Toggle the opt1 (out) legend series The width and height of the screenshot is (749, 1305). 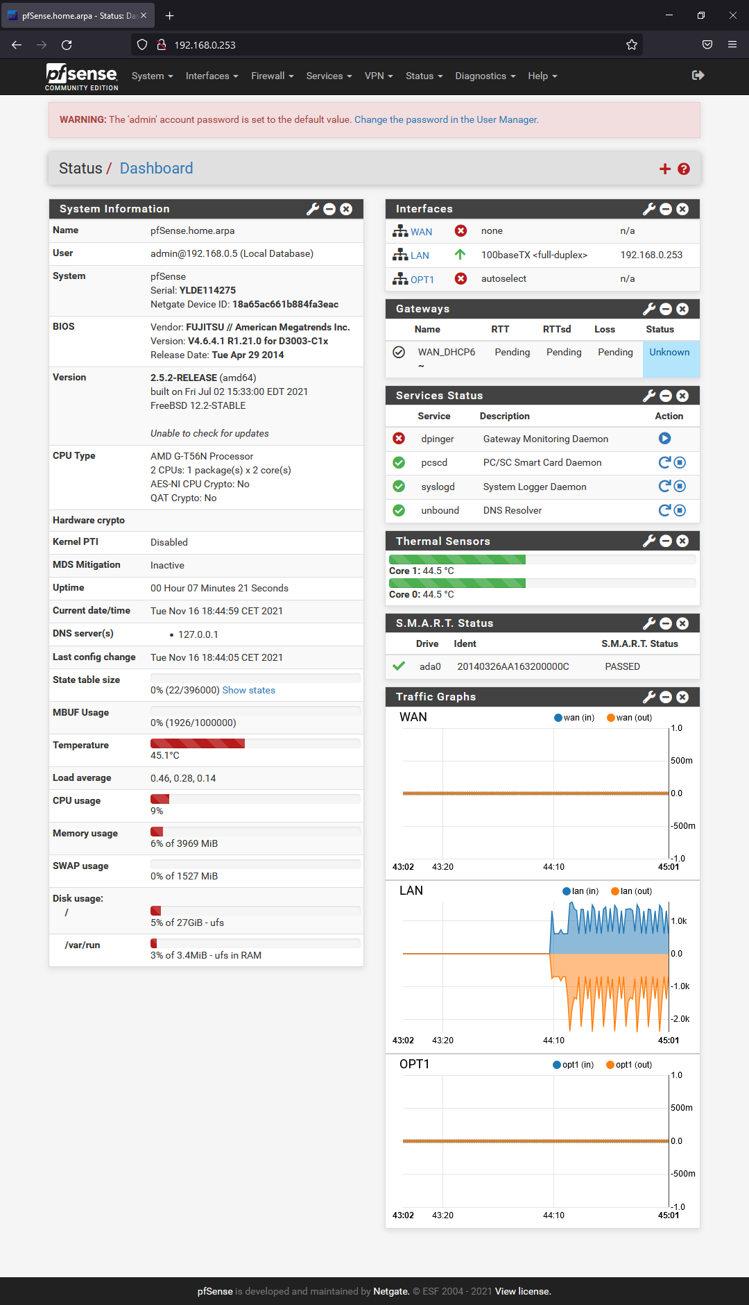[629, 1065]
